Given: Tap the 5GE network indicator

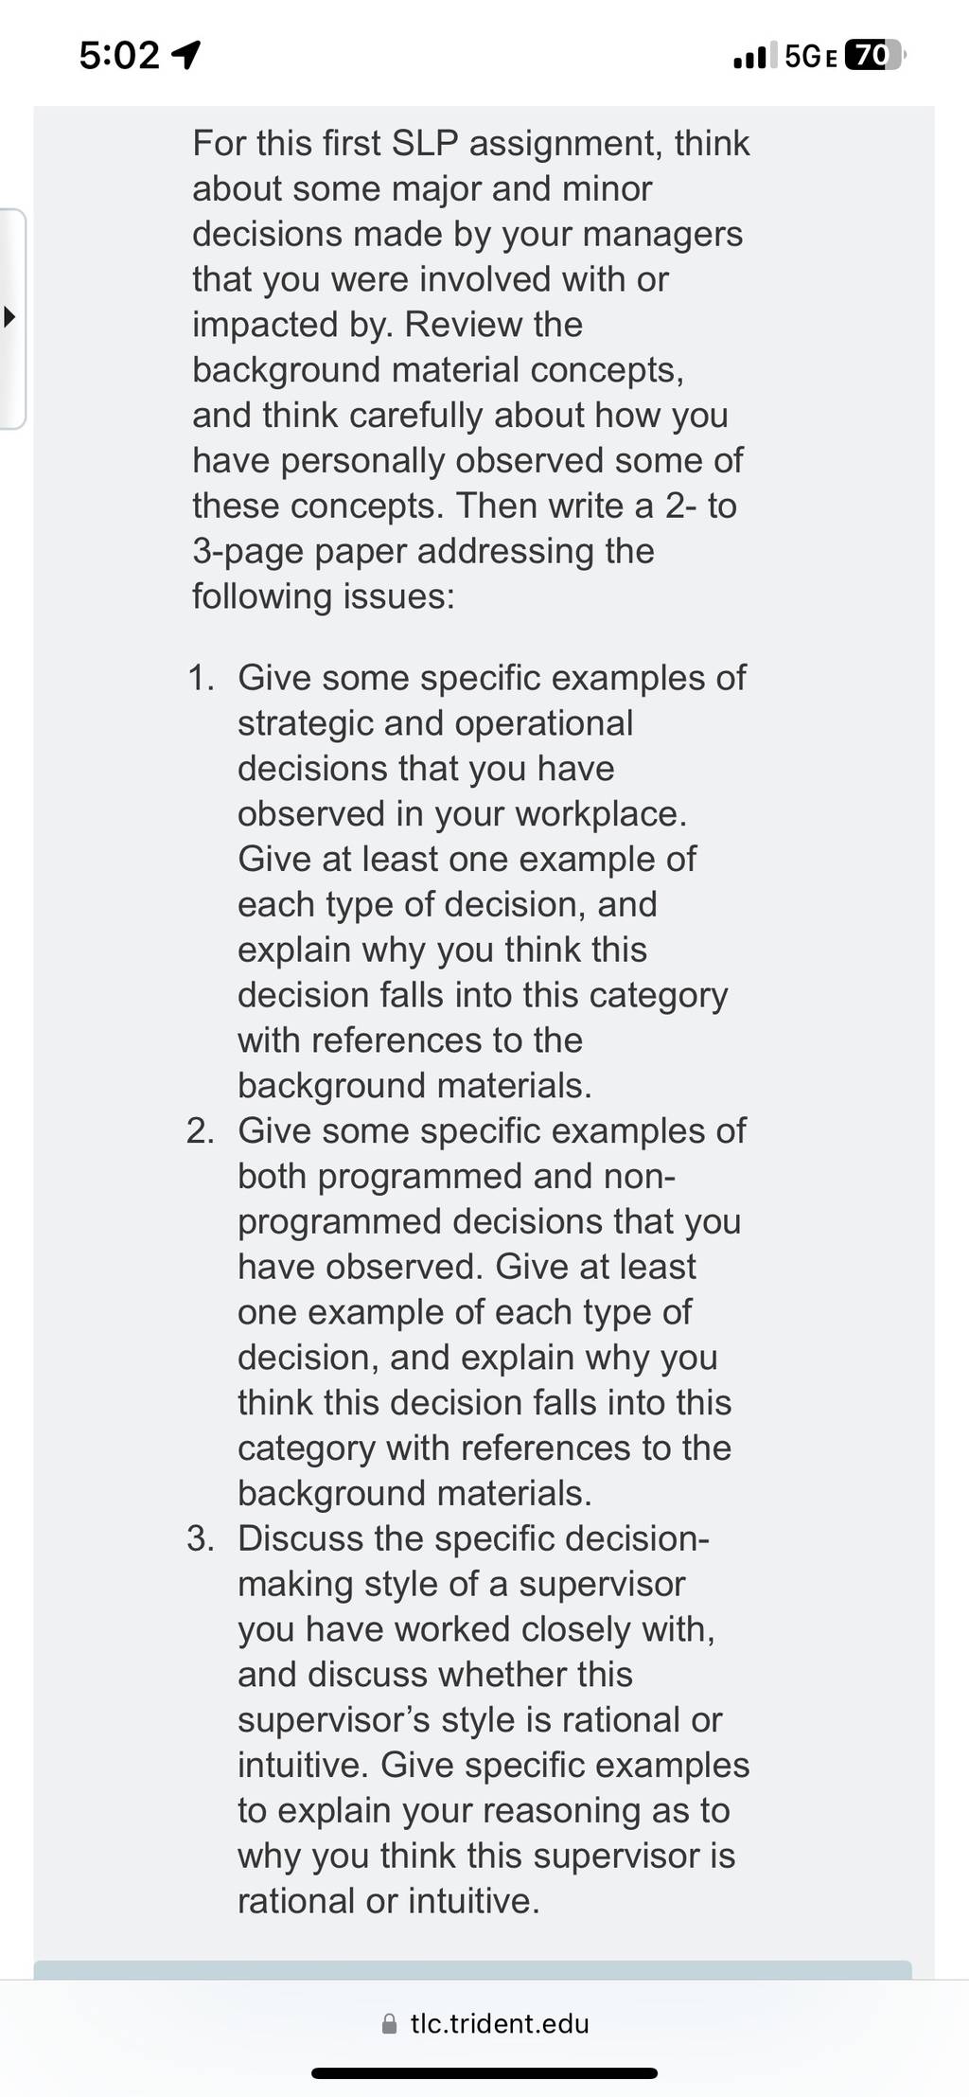Looking at the screenshot, I should 811,57.
